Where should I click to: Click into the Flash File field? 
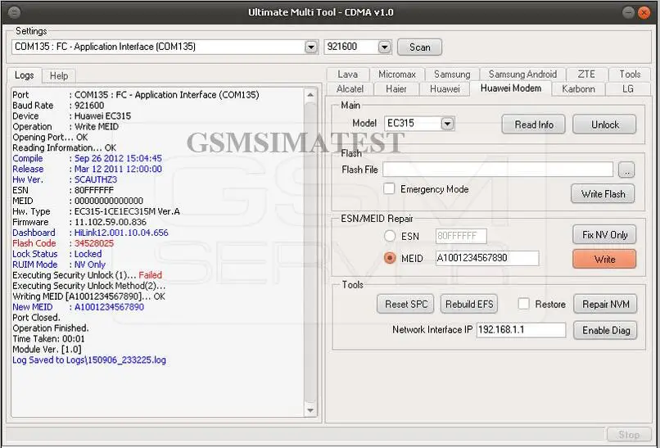498,170
